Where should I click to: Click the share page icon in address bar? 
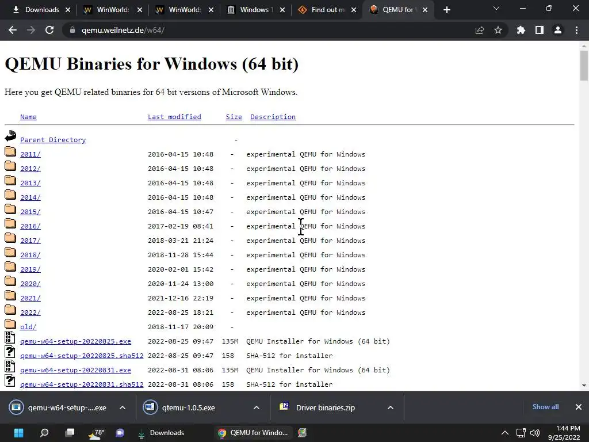tap(479, 30)
